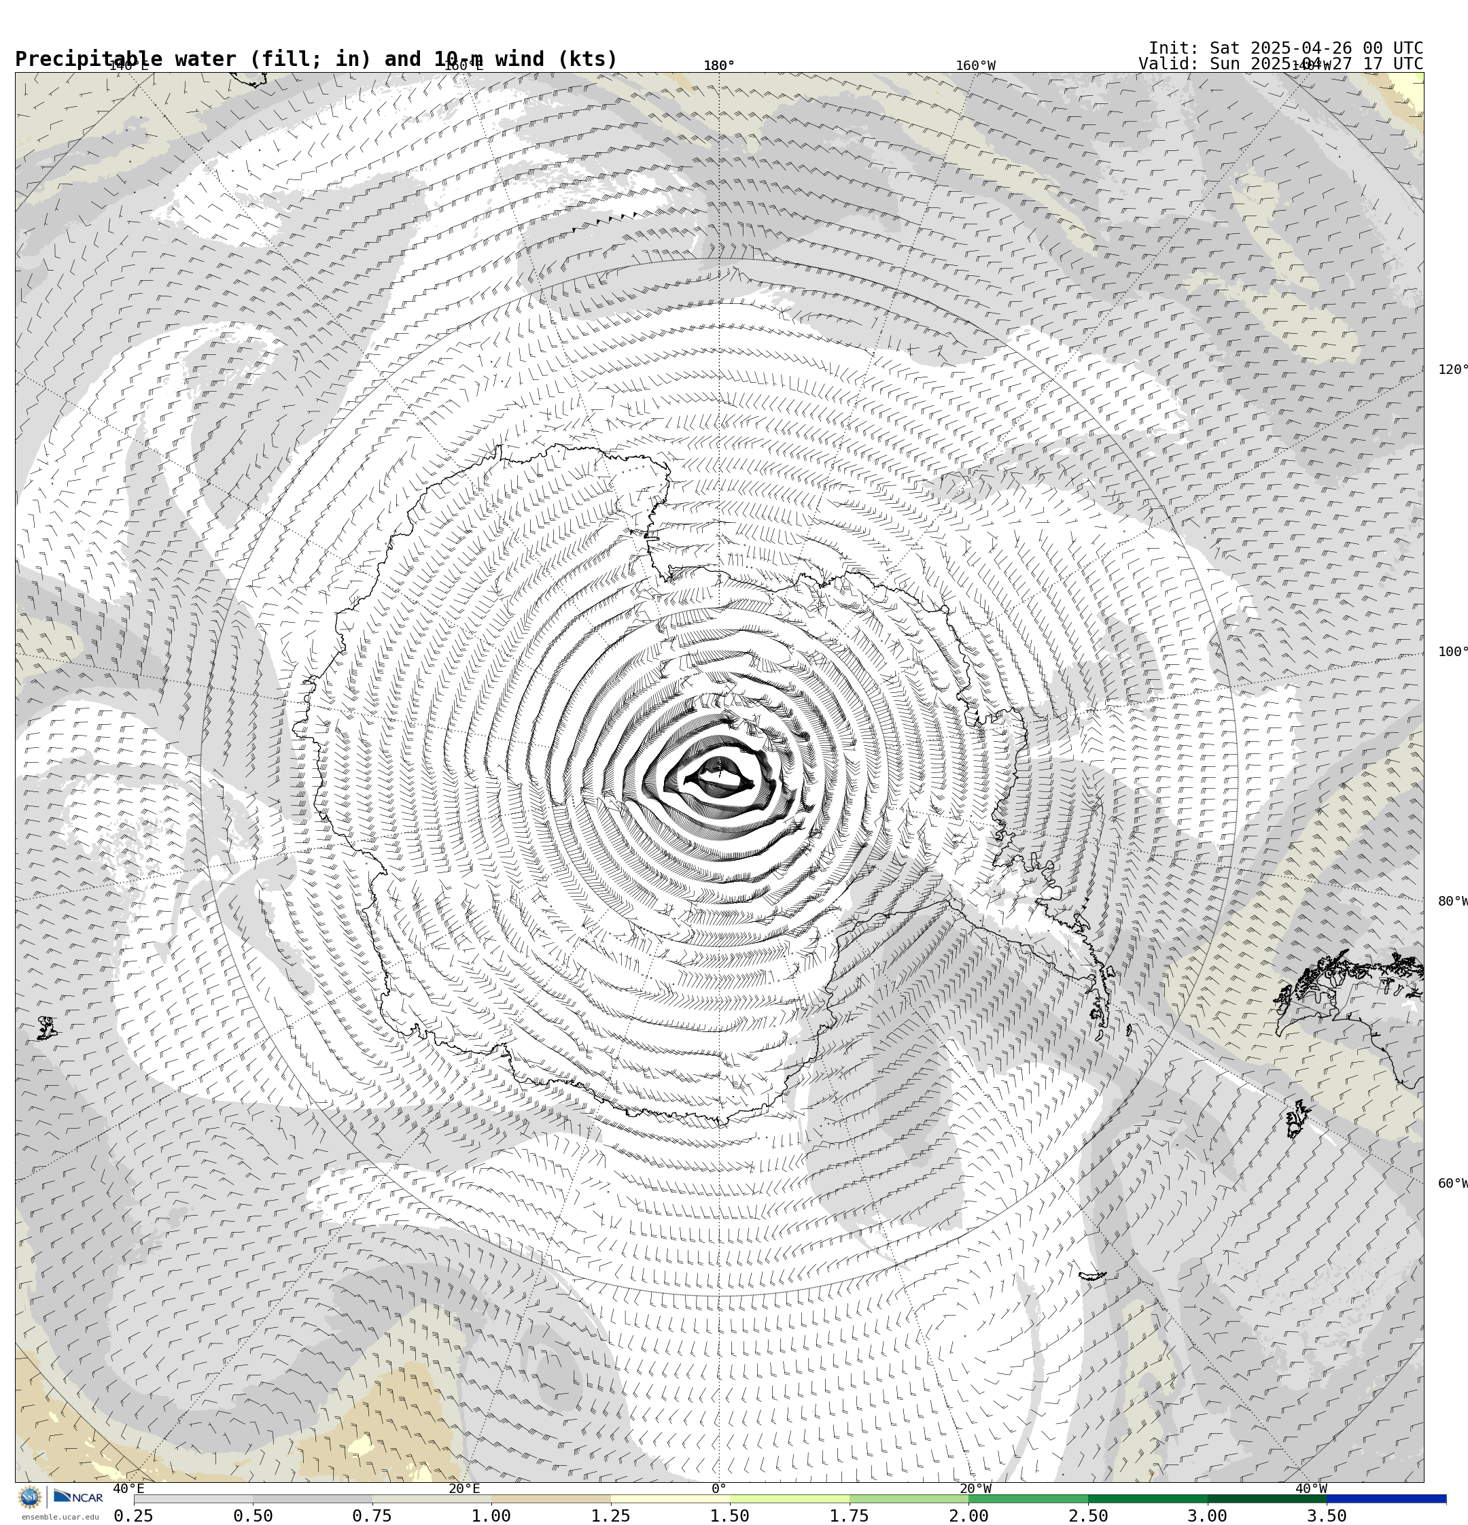
Task: Click the 3.00 colorbar tick label
Action: tap(1208, 1515)
